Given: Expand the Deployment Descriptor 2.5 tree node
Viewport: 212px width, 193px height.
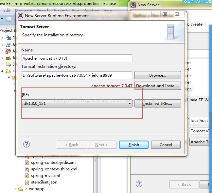Looking at the screenshot, I should point(2,38).
